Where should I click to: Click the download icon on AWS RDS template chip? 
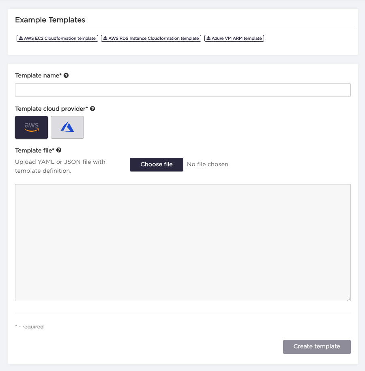click(x=106, y=38)
